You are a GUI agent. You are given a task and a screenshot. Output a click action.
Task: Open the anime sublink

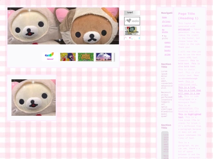[167, 55]
